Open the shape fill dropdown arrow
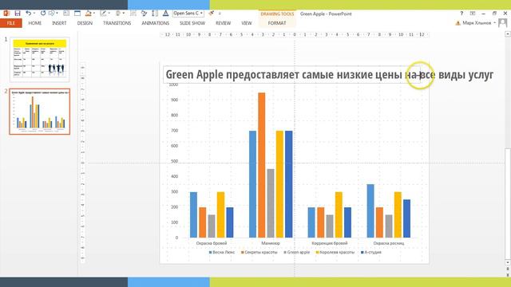Viewport: 511px width, 287px height. [x=94, y=14]
